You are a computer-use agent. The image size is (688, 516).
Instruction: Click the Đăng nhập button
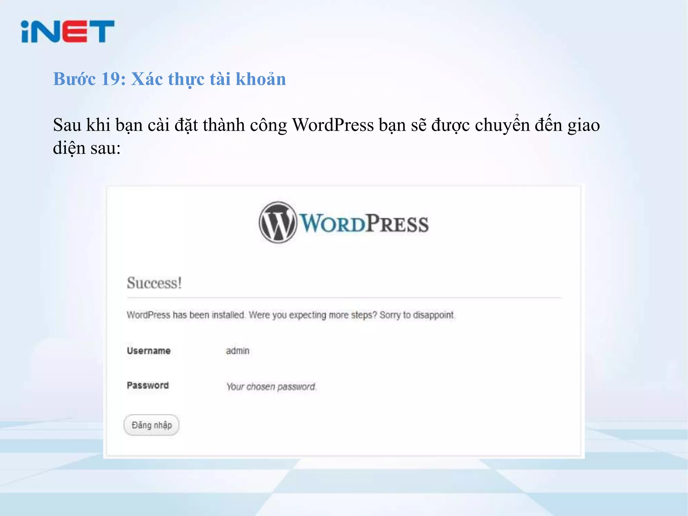click(x=152, y=425)
